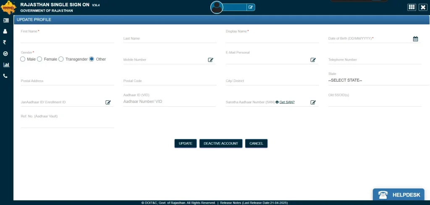Click the Date of Birth input field
The height and width of the screenshot is (205, 430).
[370, 39]
